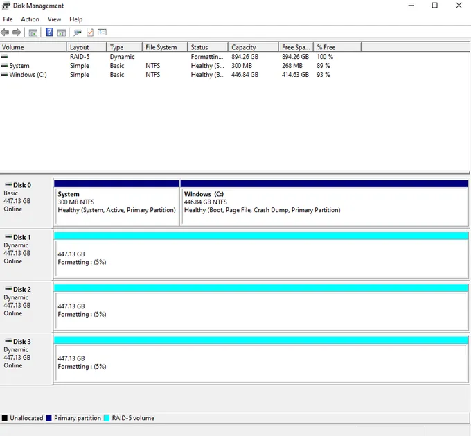Click the Disk 3 drive icon
Image resolution: width=471 pixels, height=436 pixels.
pyautogui.click(x=9, y=341)
